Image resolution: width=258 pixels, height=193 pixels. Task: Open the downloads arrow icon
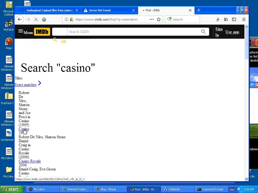218,19
